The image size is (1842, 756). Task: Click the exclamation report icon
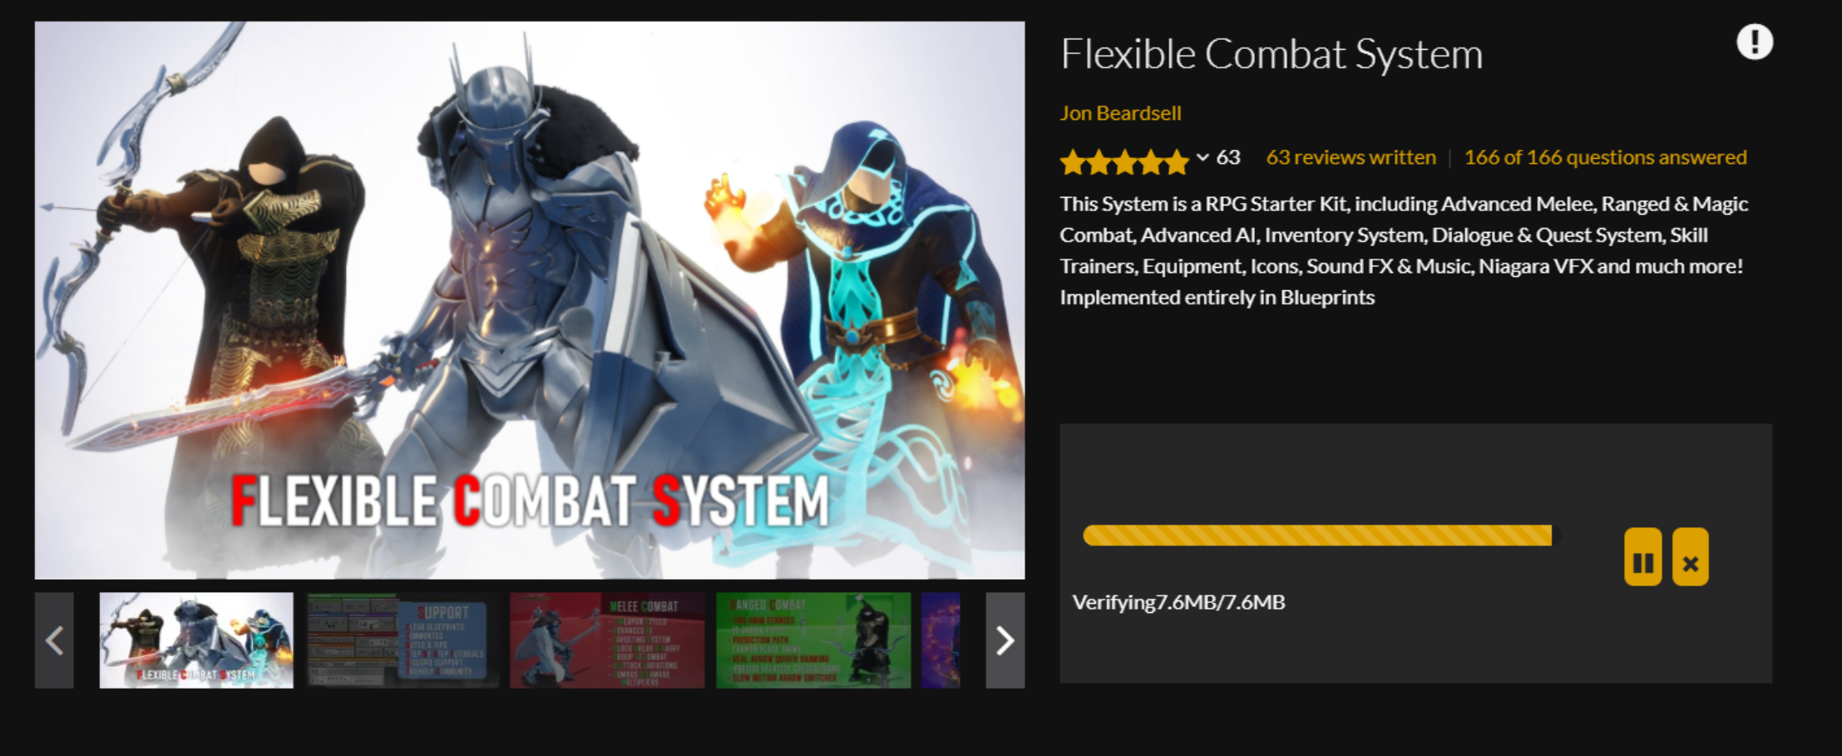[1755, 42]
